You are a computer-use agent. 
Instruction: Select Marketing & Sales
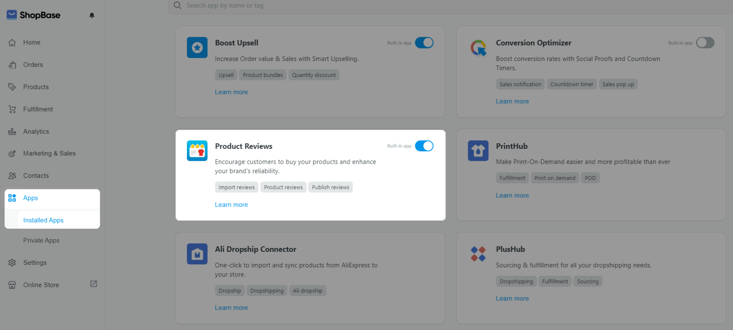click(49, 154)
